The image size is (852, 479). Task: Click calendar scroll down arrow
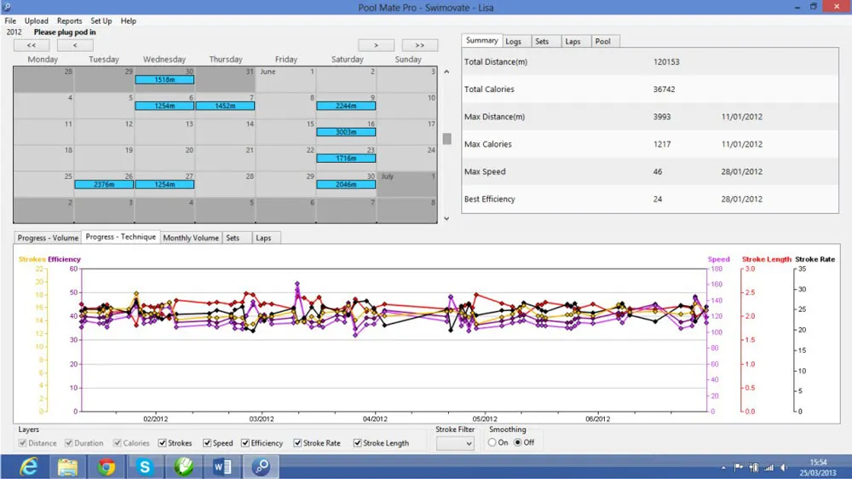pyautogui.click(x=446, y=218)
